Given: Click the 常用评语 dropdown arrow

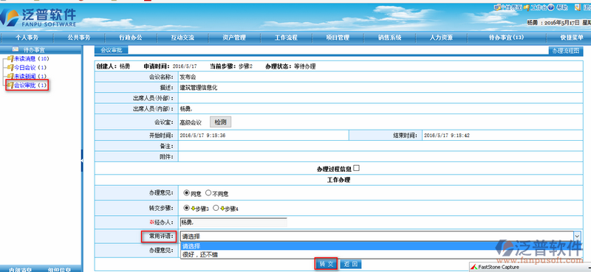Looking at the screenshot, I should [x=577, y=237].
